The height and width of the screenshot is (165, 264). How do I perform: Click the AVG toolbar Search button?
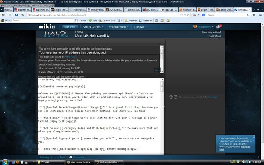(81, 21)
